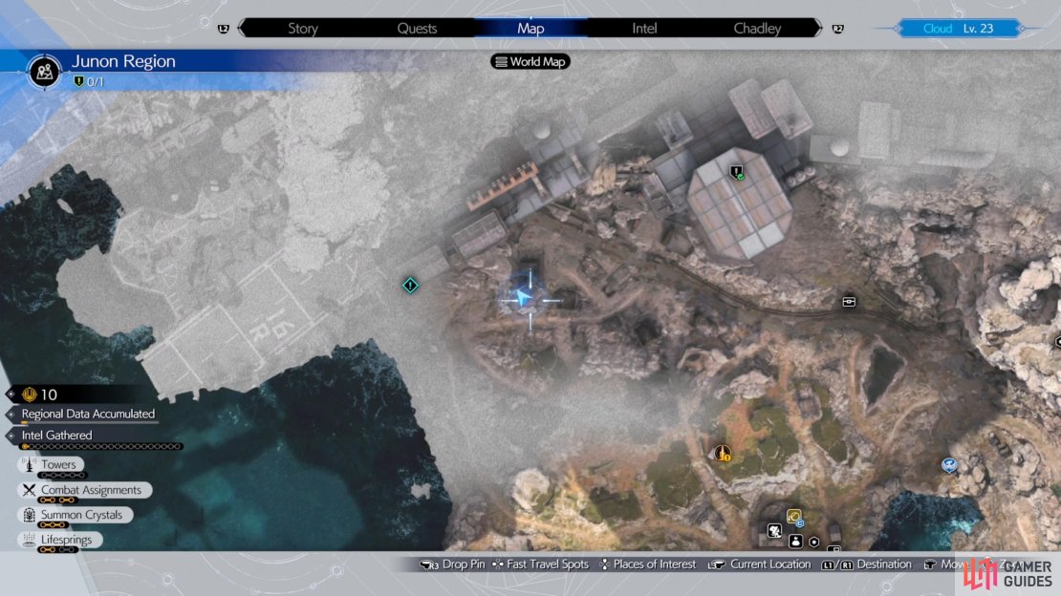This screenshot has height=596, width=1061.
Task: Click the Towers progress chain indicator
Action: point(61,475)
